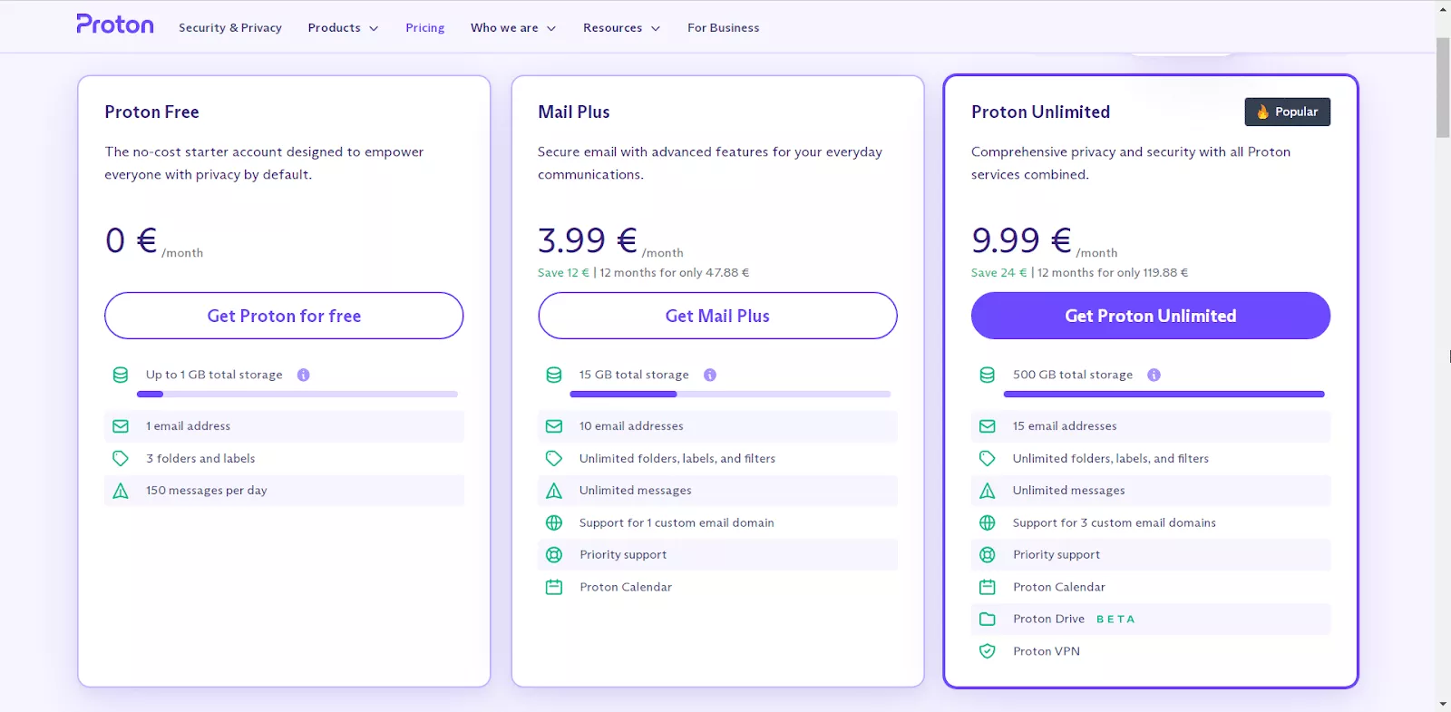Viewport: 1451px width, 712px height.
Task: Click envelope icon beside 1 email address
Action: point(121,426)
